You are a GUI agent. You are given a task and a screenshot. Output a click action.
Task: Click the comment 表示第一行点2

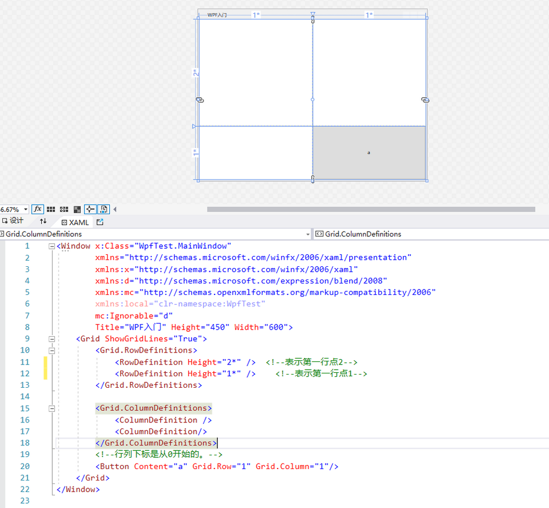[x=311, y=362]
